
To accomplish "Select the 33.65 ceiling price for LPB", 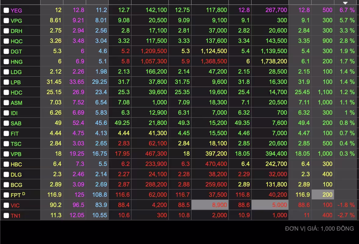I will [77, 82].
